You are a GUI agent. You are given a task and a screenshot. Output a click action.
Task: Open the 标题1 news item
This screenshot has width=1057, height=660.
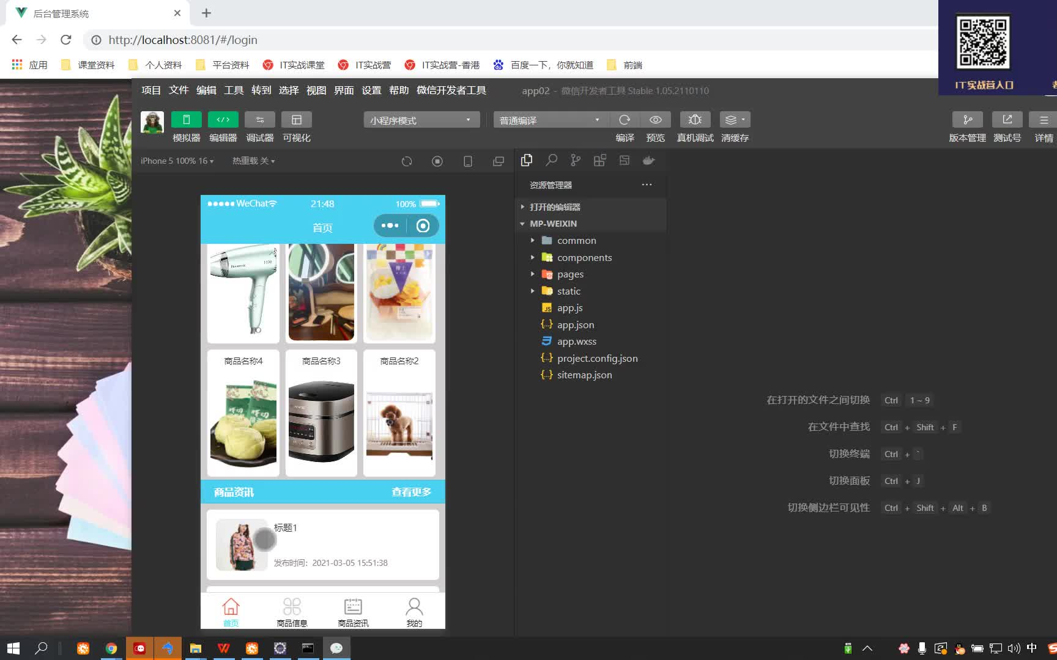tap(323, 544)
